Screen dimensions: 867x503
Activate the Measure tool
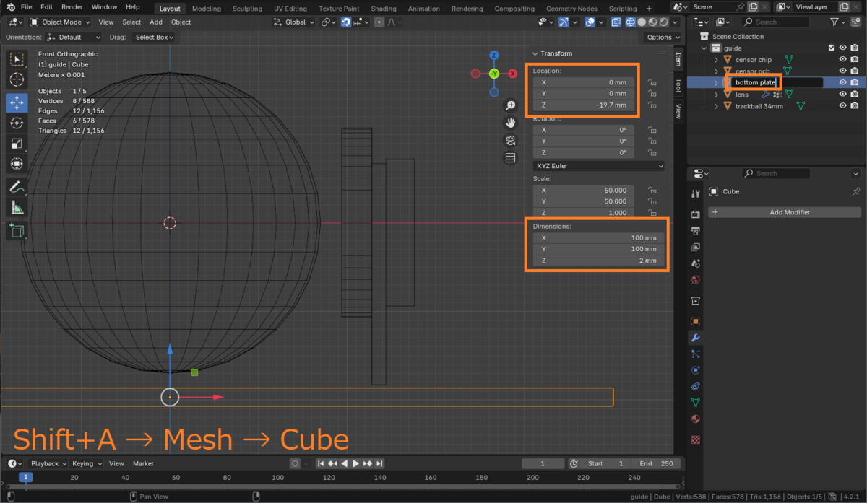17,209
